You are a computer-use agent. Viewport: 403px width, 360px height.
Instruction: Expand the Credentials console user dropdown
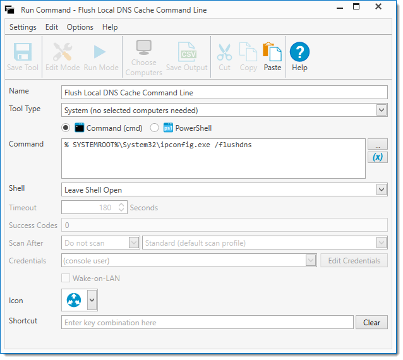coord(311,261)
